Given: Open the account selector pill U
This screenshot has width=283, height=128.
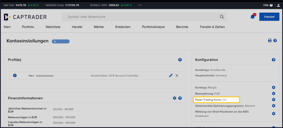Looking at the screenshot, I should (x=61, y=41).
